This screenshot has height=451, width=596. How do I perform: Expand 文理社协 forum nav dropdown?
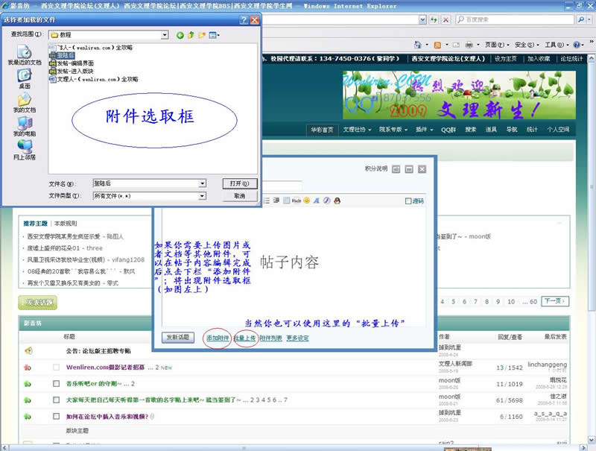(357, 130)
